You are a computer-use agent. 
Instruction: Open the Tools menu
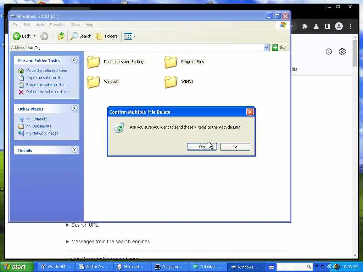click(x=75, y=25)
